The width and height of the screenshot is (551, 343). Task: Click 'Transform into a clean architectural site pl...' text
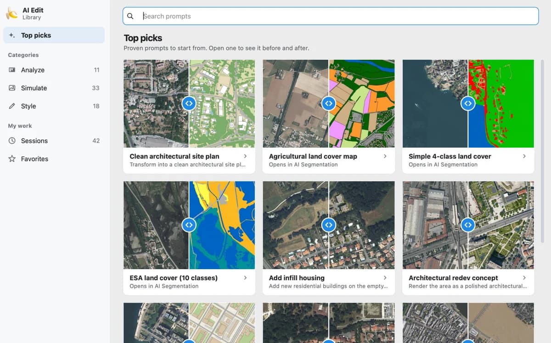click(x=187, y=165)
